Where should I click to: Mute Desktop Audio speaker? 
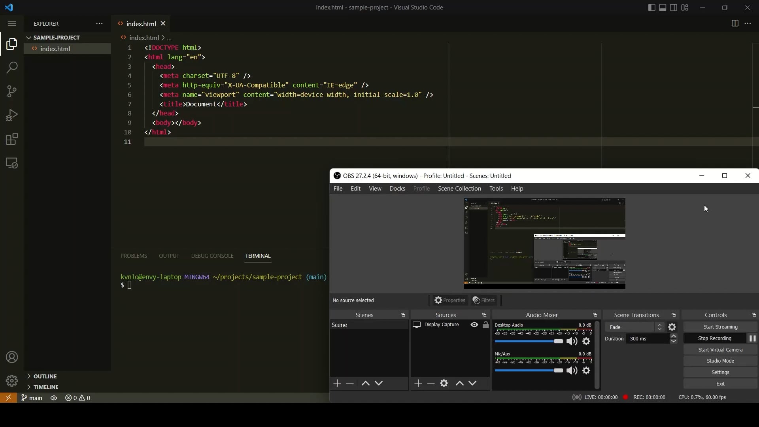coord(572,341)
